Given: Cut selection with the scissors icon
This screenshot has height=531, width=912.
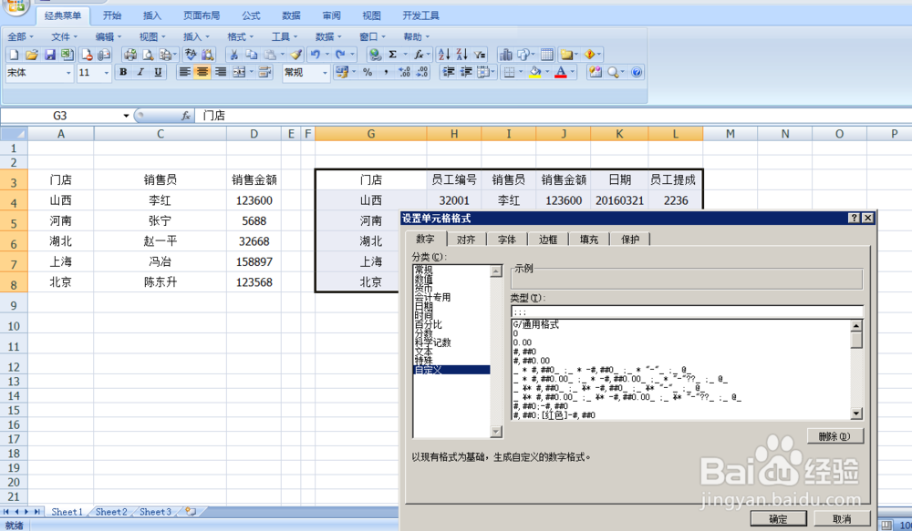Looking at the screenshot, I should coord(233,55).
